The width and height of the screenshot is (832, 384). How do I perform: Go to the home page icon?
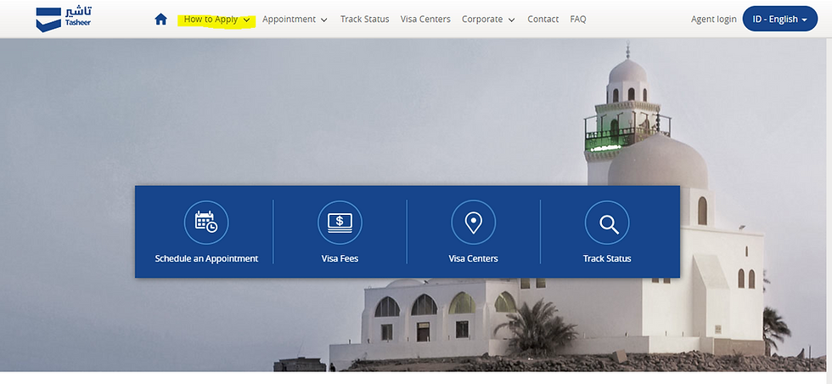click(x=160, y=20)
